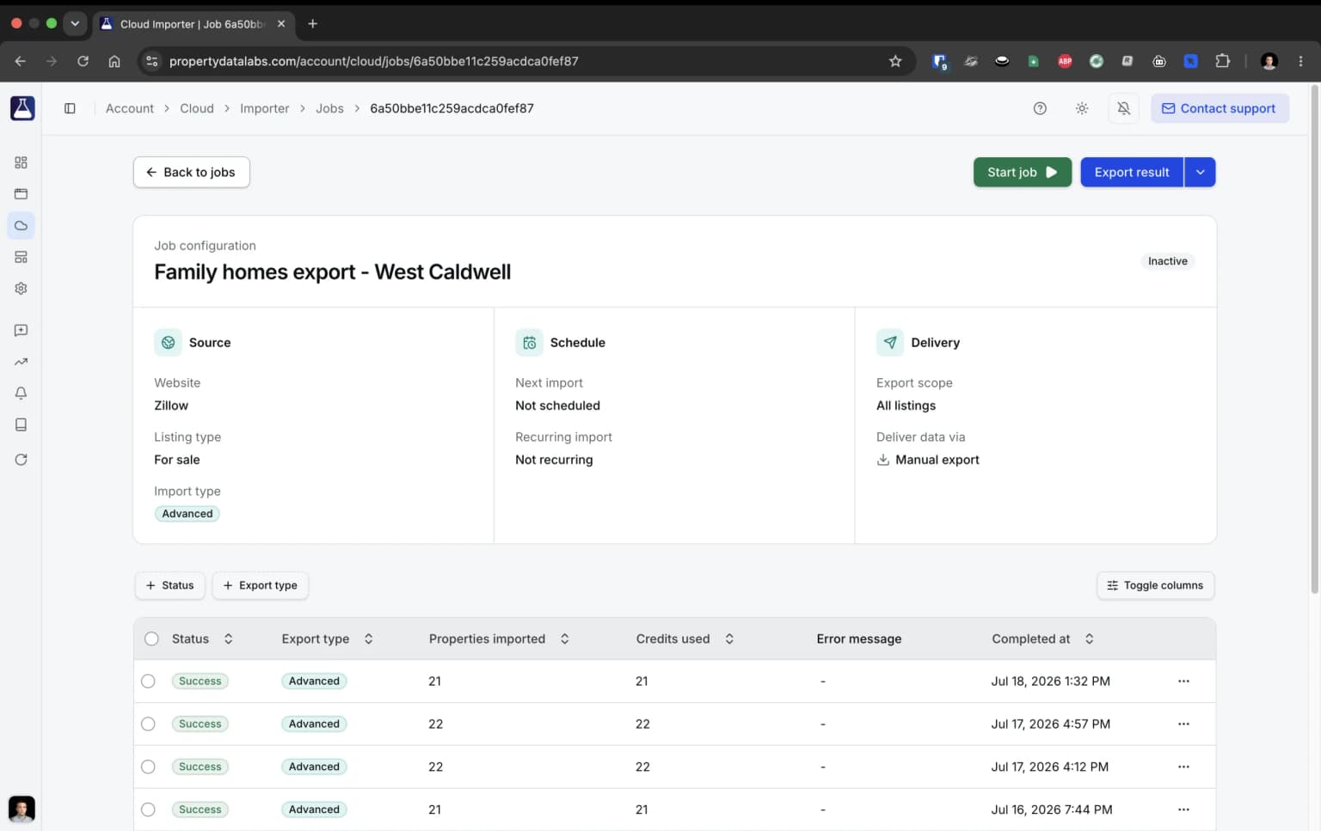Open the browser extensions puzzle icon

(1222, 61)
